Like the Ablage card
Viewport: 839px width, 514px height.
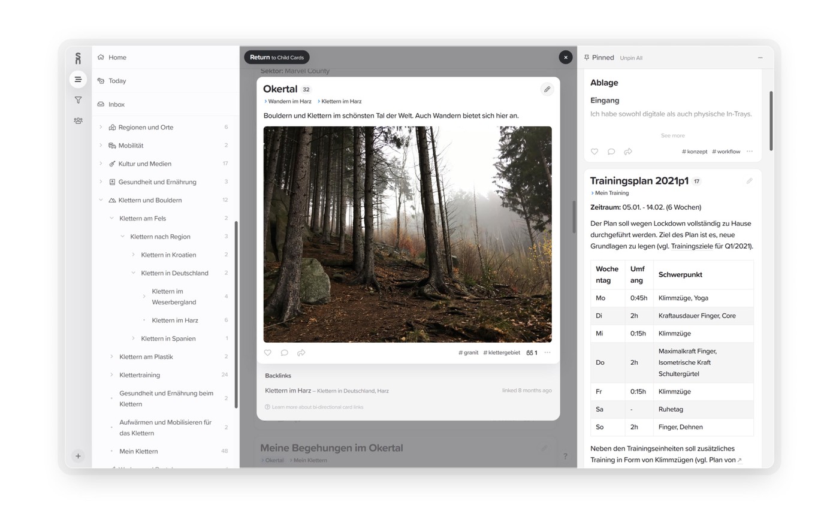coord(594,152)
